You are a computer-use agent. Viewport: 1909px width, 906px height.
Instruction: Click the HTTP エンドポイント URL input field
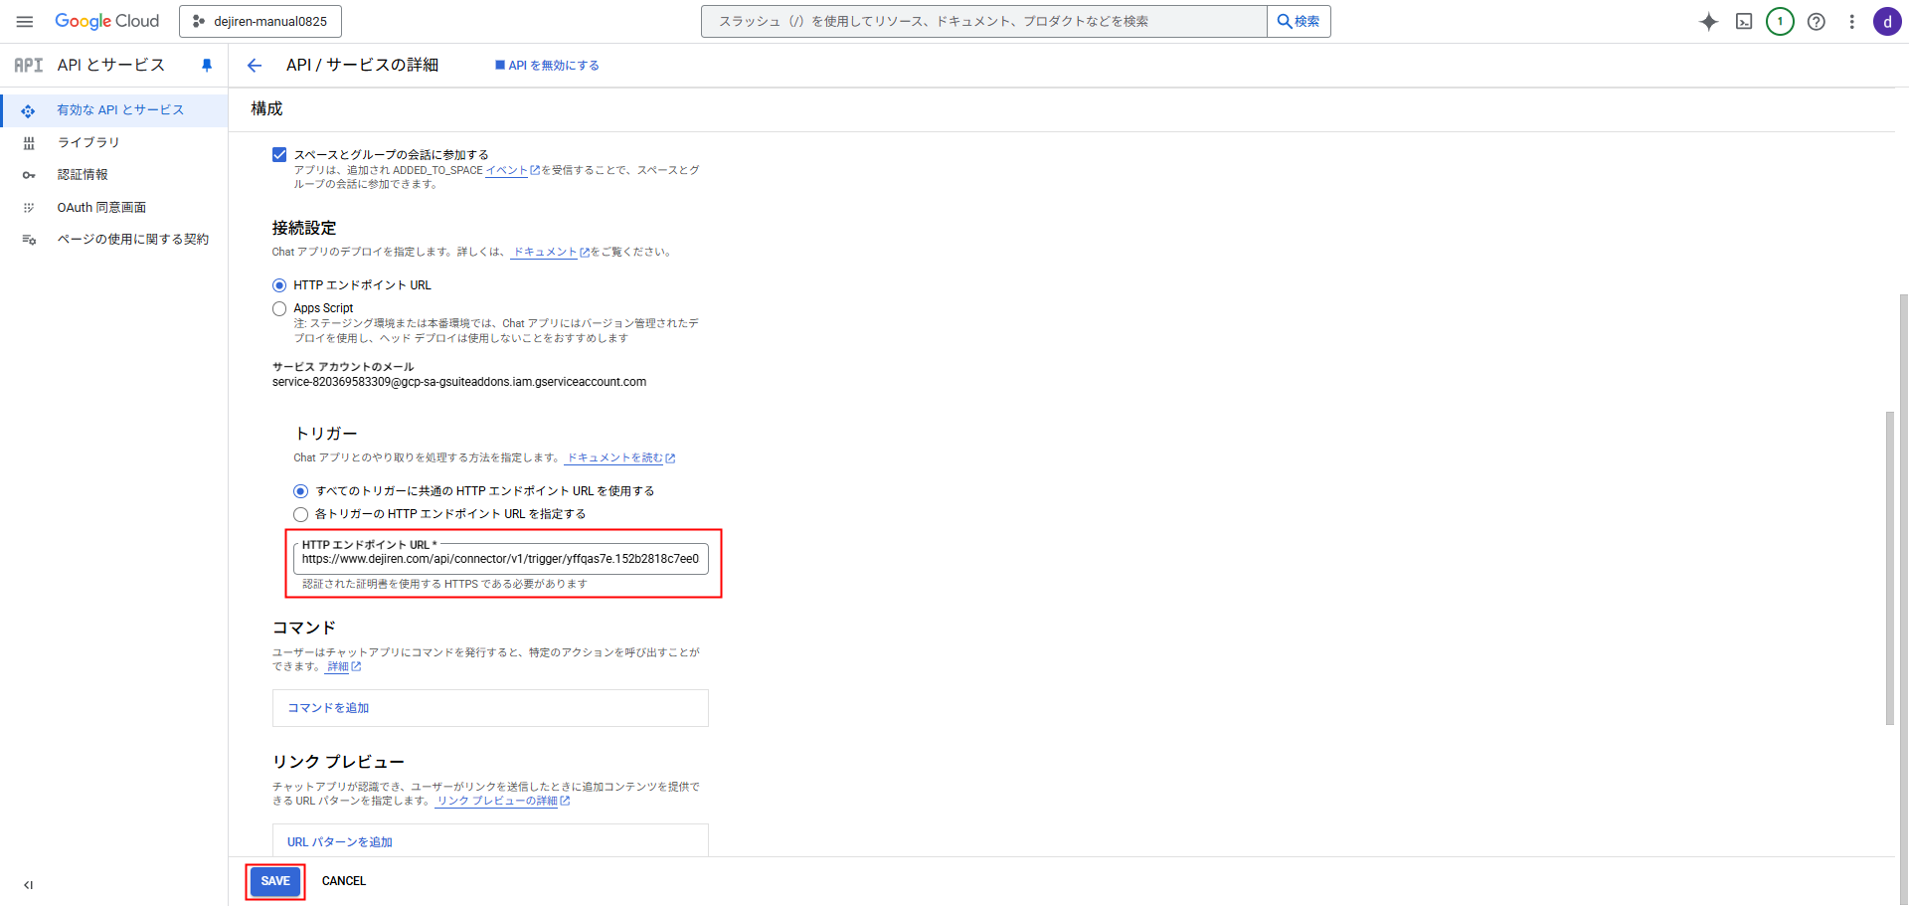pyautogui.click(x=500, y=559)
